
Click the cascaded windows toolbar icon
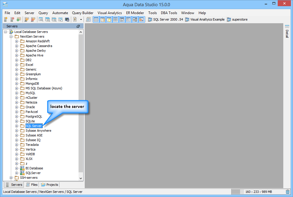(x=61, y=19)
